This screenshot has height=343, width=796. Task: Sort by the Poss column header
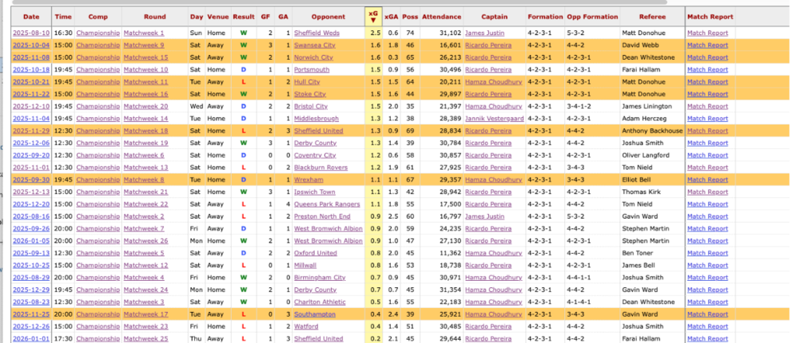point(410,17)
